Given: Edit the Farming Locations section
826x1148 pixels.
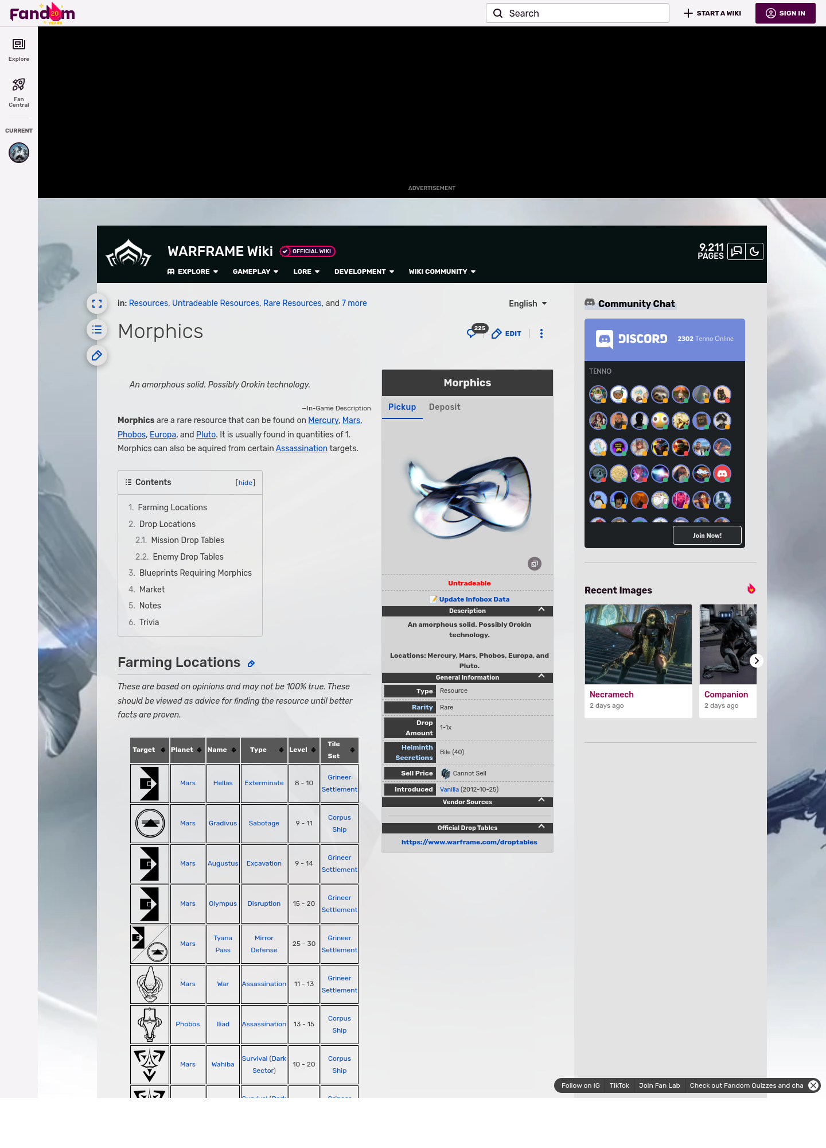Looking at the screenshot, I should click(x=251, y=664).
